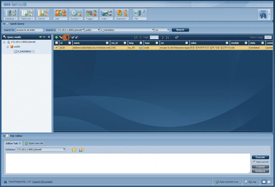Toggle select-all checkbox in table header
The height and width of the screenshot is (187, 275).
click(56, 43)
